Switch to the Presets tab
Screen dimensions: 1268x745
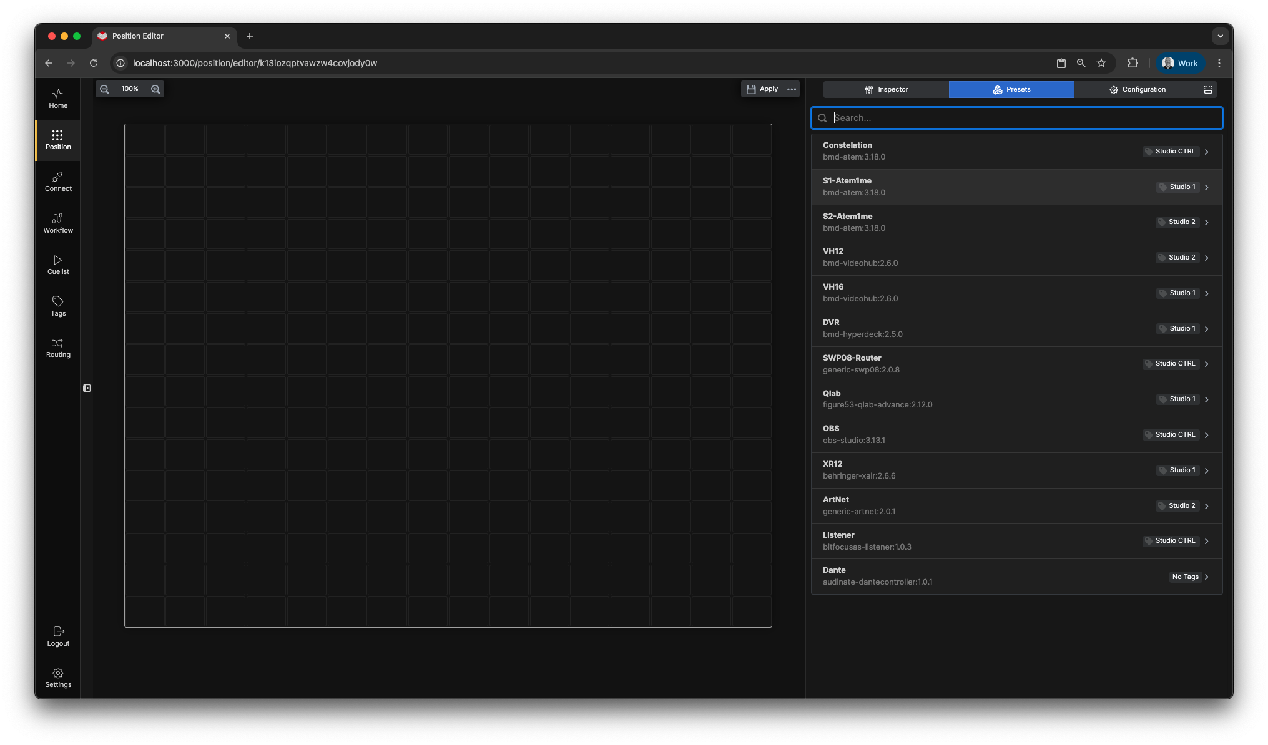[x=1011, y=90]
